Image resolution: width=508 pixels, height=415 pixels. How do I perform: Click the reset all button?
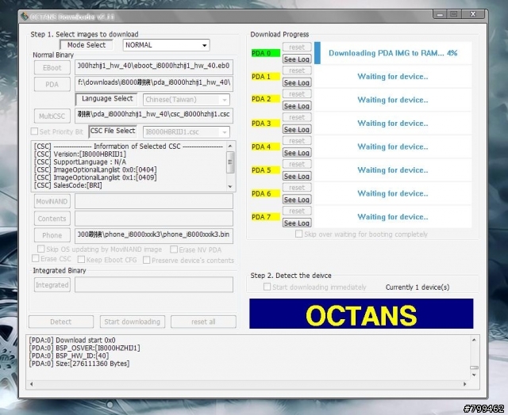203,322
